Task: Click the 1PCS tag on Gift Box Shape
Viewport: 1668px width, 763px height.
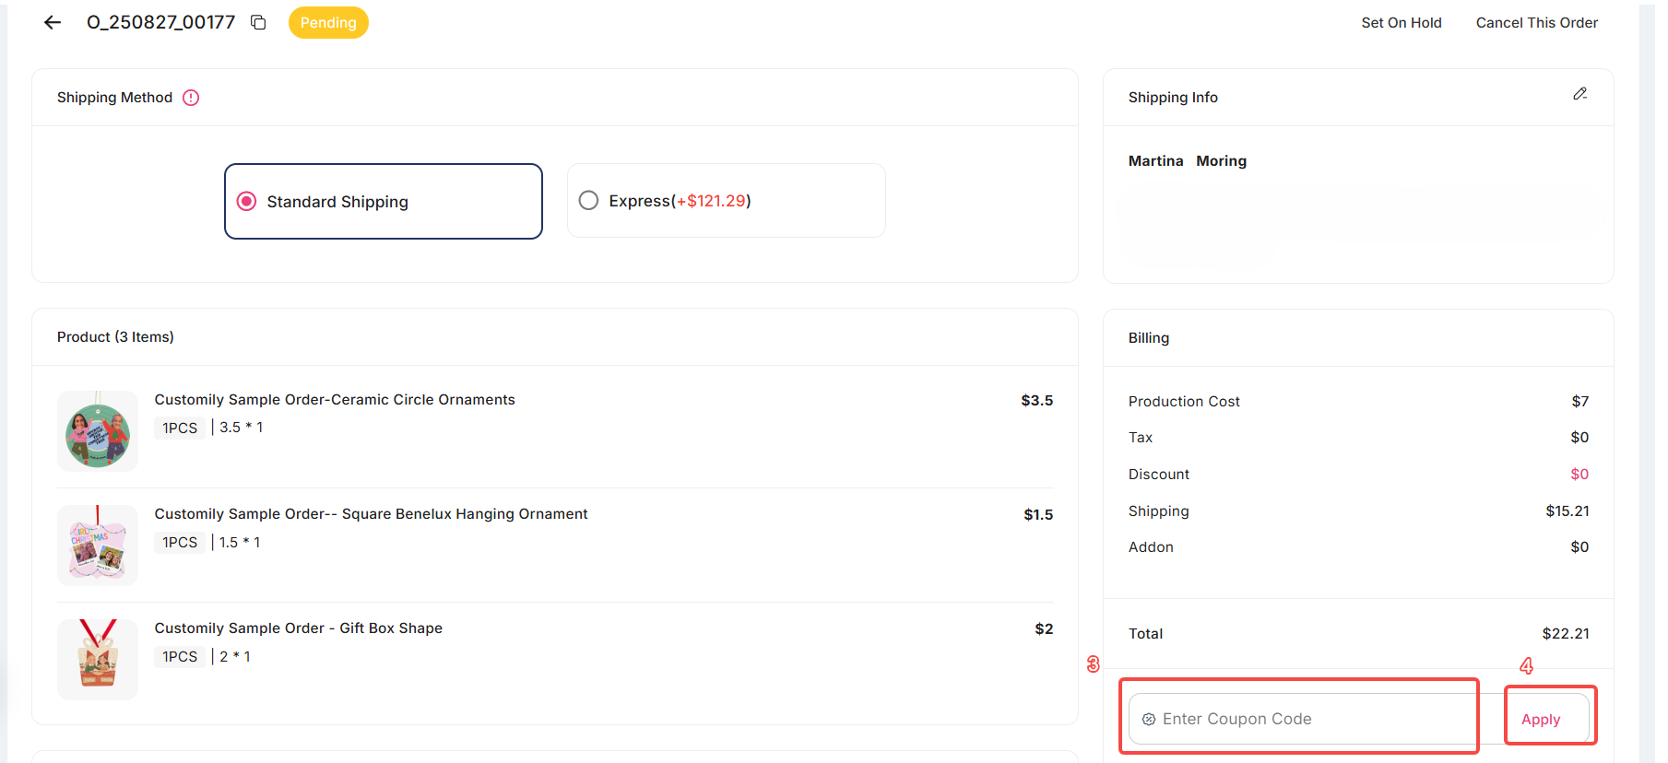Action: point(180,656)
